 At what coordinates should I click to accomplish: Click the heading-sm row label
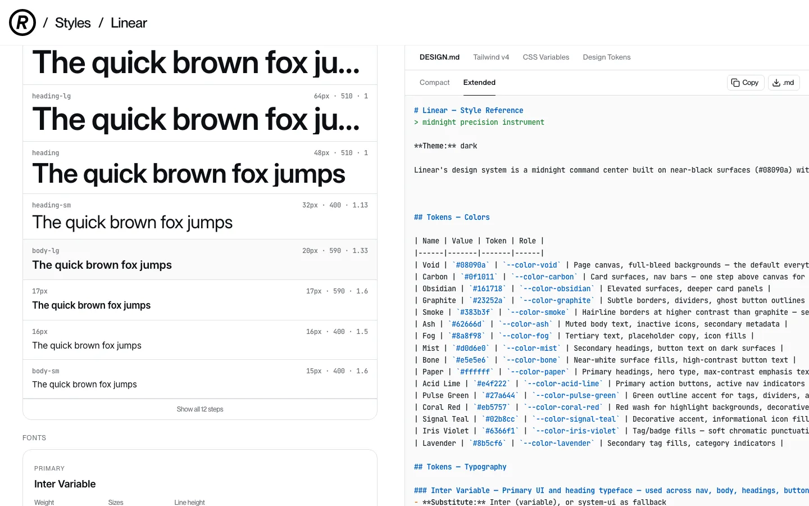(x=51, y=205)
